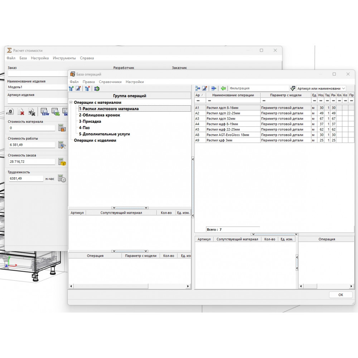
Task: Click the green left arrow icon
Action: tap(223, 88)
